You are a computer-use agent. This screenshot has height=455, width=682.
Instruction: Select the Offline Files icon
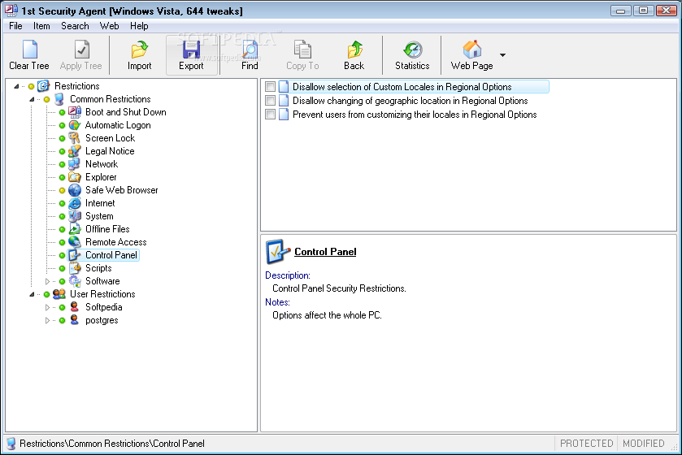75,229
